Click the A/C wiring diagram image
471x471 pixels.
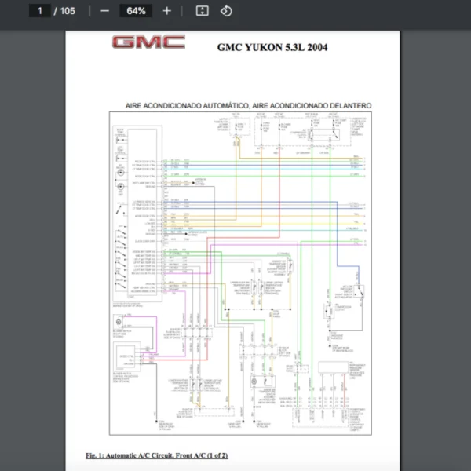click(240, 273)
